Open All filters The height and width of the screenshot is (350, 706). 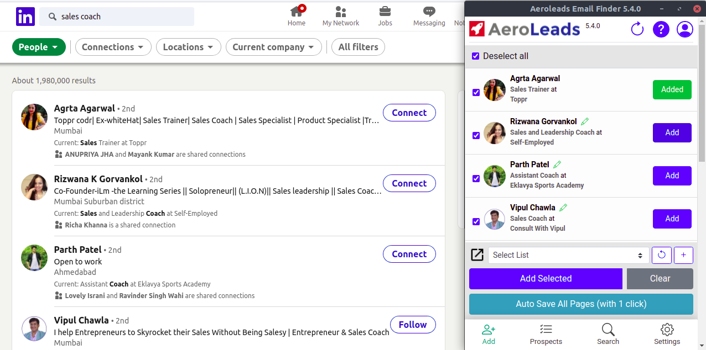pyautogui.click(x=358, y=47)
